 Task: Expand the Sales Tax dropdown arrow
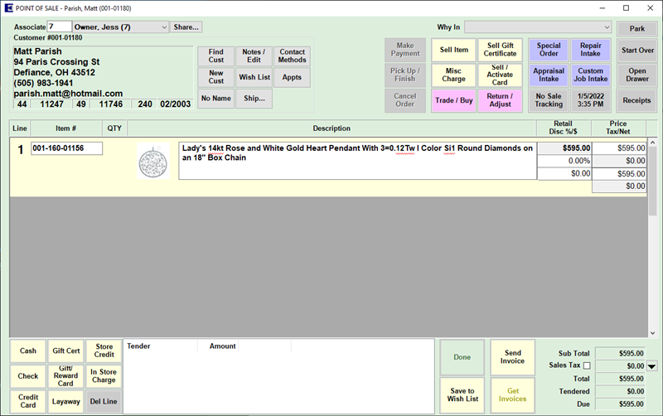(x=651, y=365)
